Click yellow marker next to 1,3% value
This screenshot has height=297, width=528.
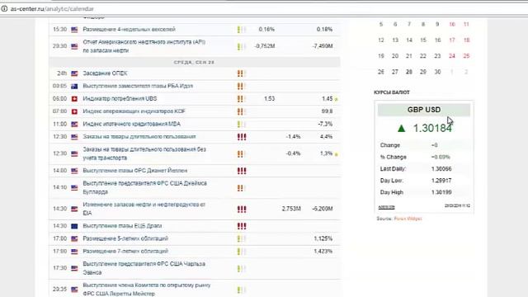click(x=336, y=154)
